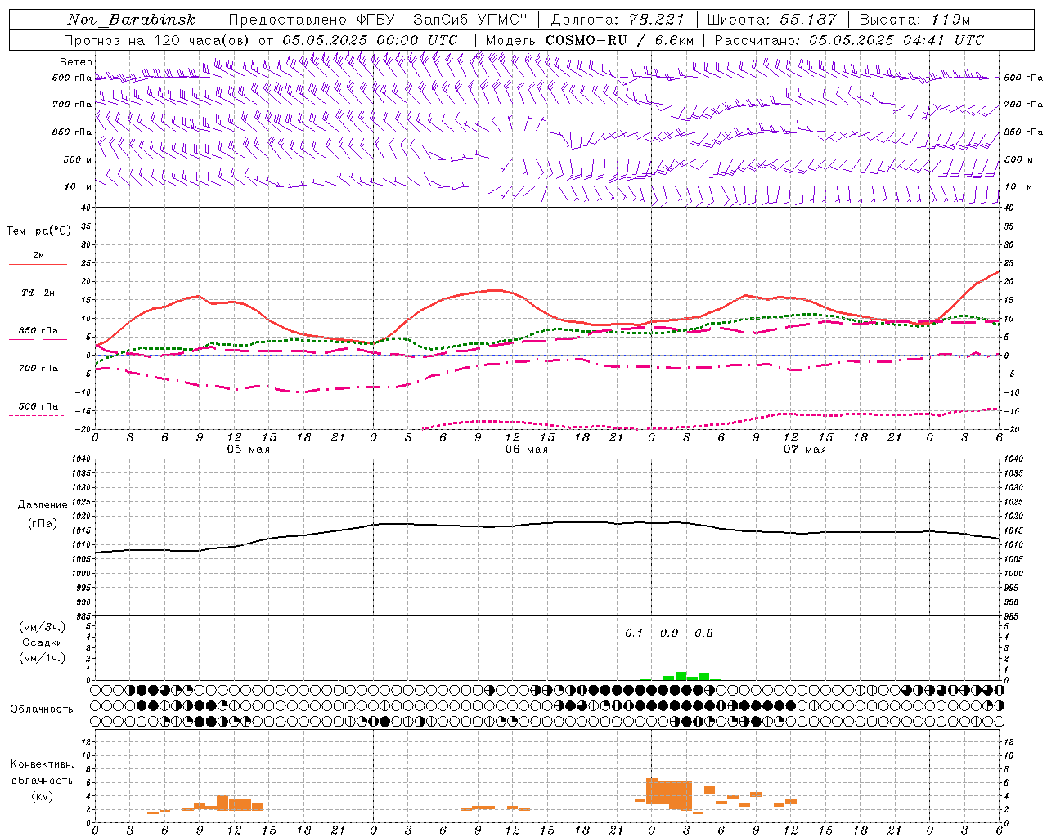Click the "07 мая" date label

point(804,450)
